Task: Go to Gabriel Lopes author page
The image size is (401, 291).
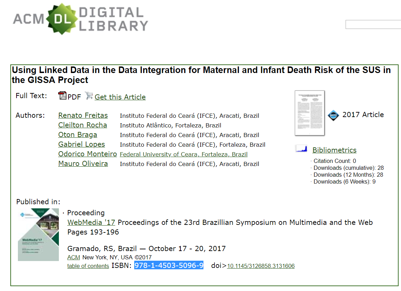Action: click(x=82, y=144)
